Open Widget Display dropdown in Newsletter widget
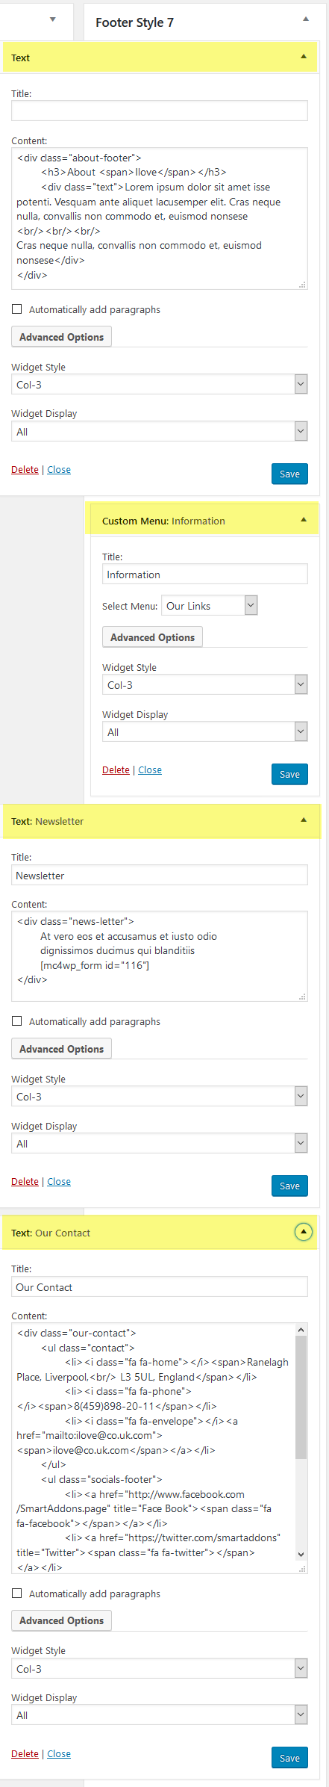Viewport: 329px width, 1787px height. [160, 1144]
